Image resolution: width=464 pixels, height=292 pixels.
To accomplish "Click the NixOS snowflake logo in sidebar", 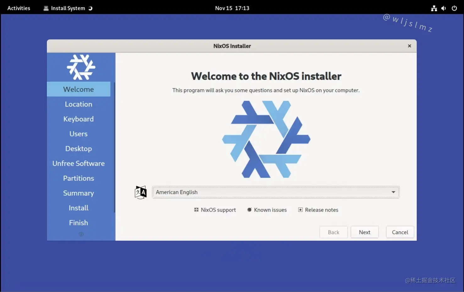I will [x=81, y=67].
